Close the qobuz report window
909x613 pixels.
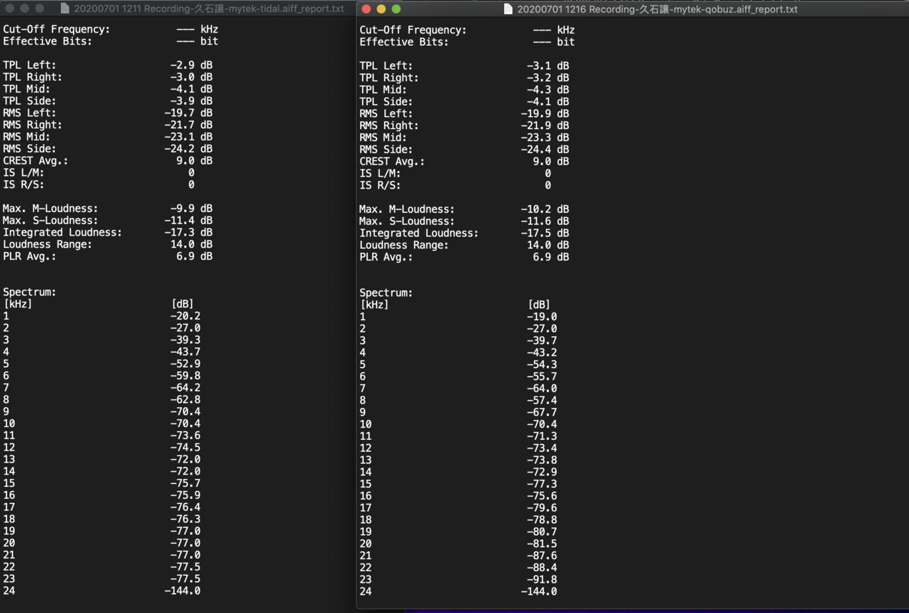(366, 9)
